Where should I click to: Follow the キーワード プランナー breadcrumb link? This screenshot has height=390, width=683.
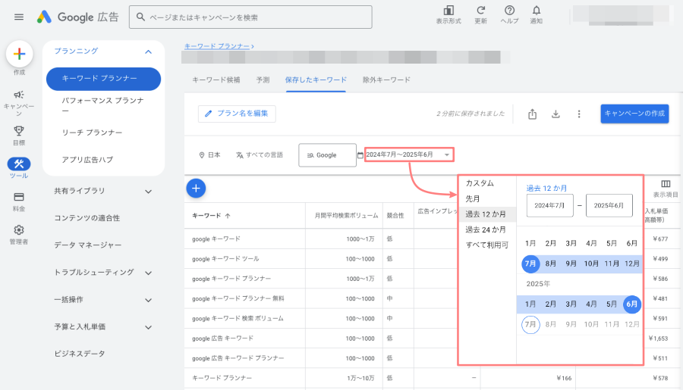point(217,46)
